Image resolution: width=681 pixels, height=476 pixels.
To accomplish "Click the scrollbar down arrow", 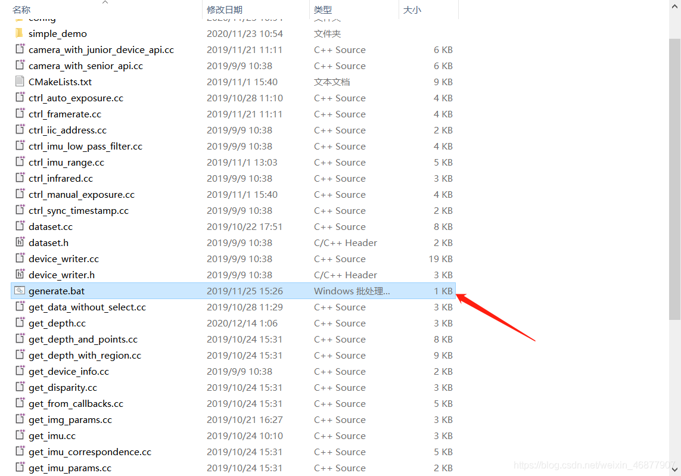I will (674, 469).
